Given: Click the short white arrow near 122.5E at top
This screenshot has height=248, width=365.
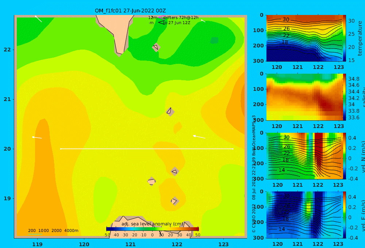Looking at the screenshot, I should 203,21.
